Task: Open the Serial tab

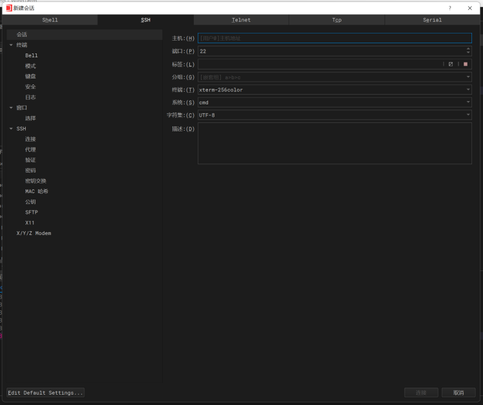Action: pos(432,20)
